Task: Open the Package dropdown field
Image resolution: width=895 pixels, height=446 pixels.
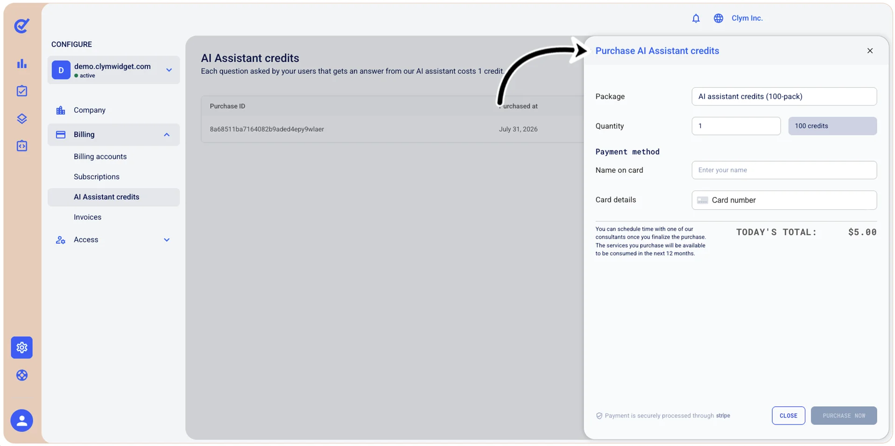Action: click(784, 96)
